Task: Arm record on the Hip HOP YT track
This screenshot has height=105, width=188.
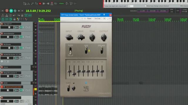Action: point(2,24)
